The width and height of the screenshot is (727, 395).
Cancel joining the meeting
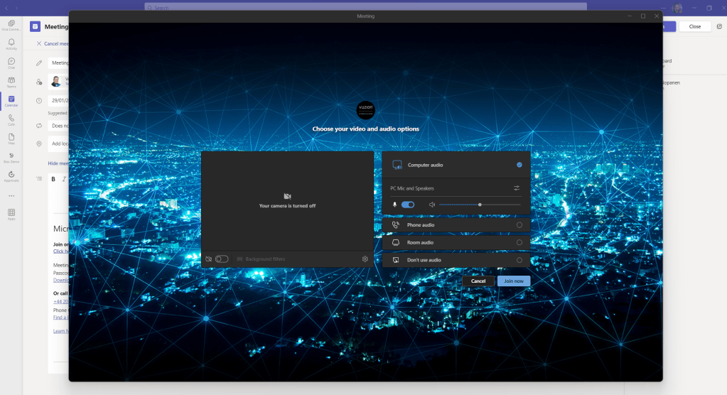click(478, 281)
